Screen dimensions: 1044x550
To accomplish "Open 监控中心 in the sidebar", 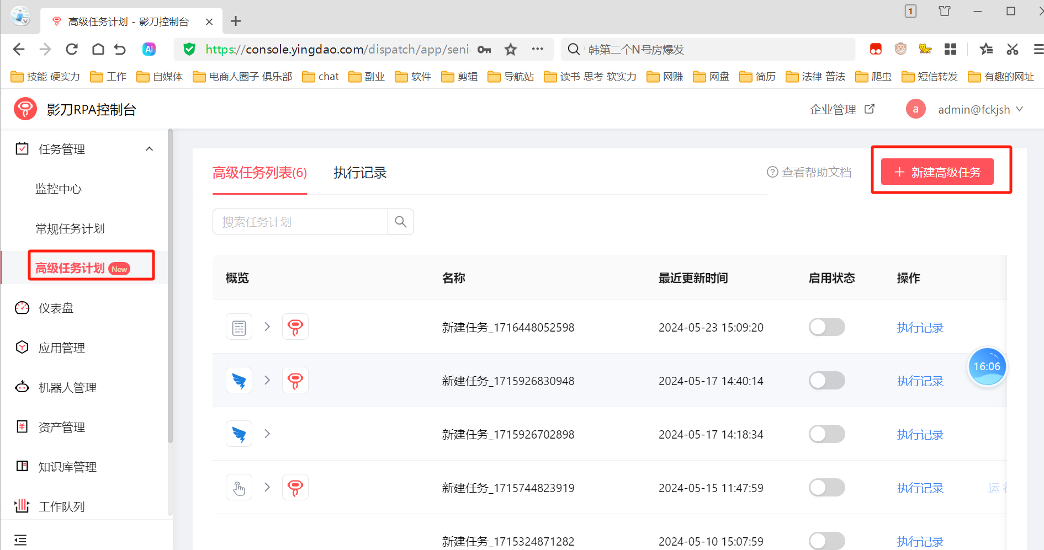I will pos(59,189).
